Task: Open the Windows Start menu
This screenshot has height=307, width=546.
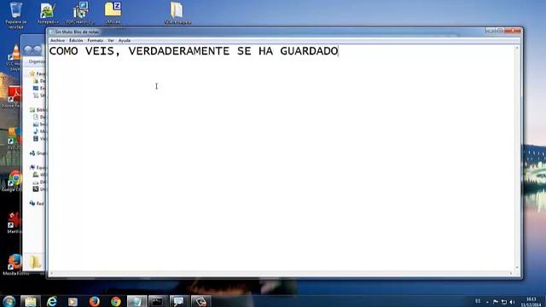Action: pyautogui.click(x=9, y=301)
